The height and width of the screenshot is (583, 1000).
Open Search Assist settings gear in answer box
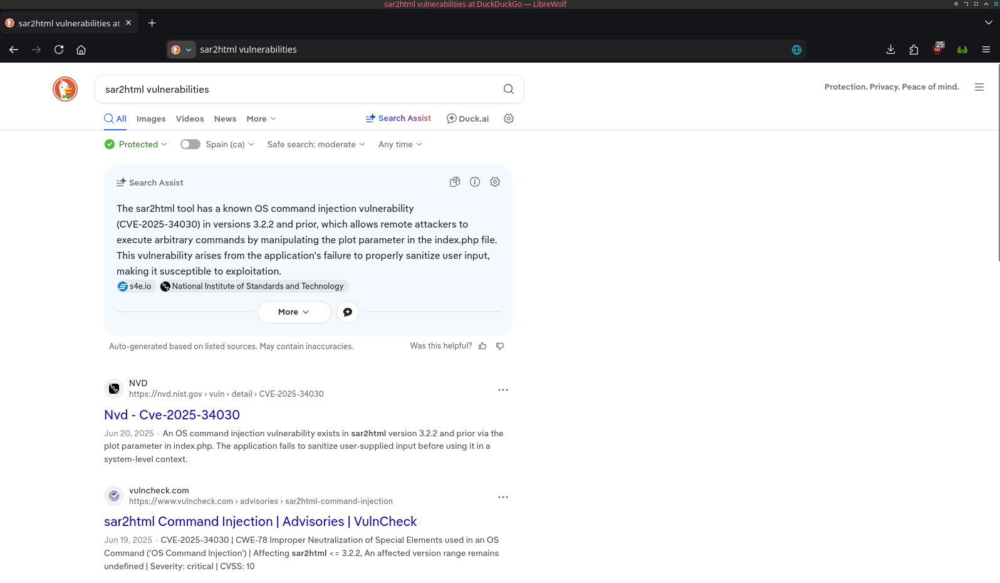[x=495, y=182]
